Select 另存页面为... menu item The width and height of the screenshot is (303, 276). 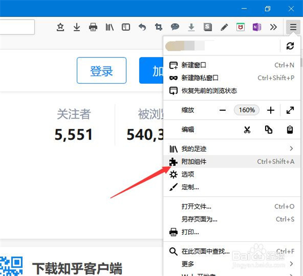pyautogui.click(x=232, y=219)
